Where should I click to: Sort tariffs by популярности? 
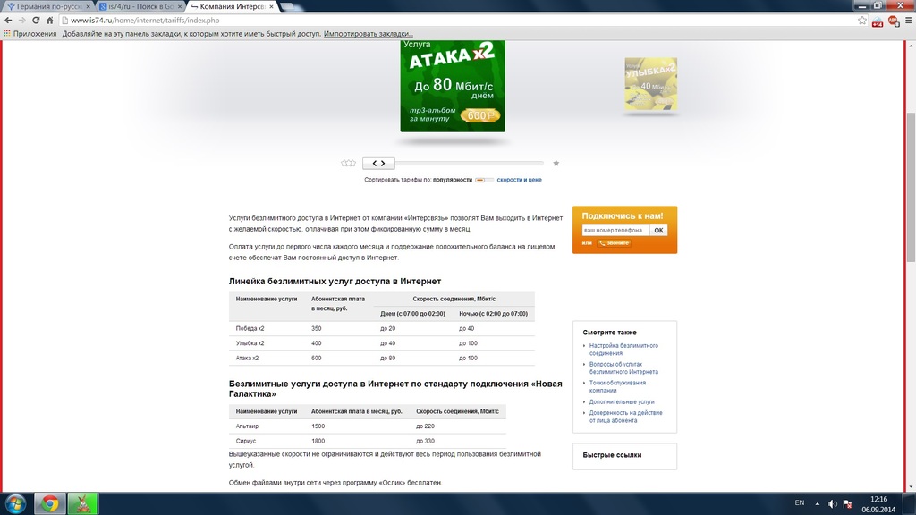pyautogui.click(x=452, y=180)
